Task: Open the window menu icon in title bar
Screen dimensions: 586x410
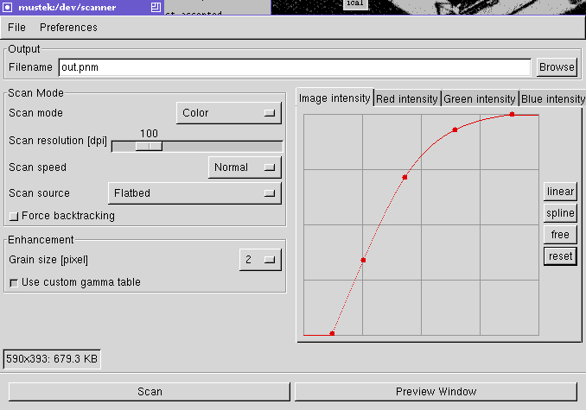Action: [x=7, y=7]
